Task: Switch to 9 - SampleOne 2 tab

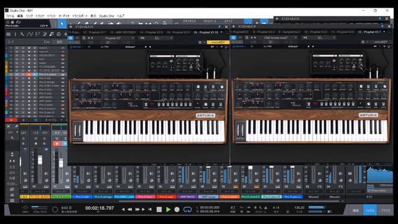Action: tap(289, 32)
